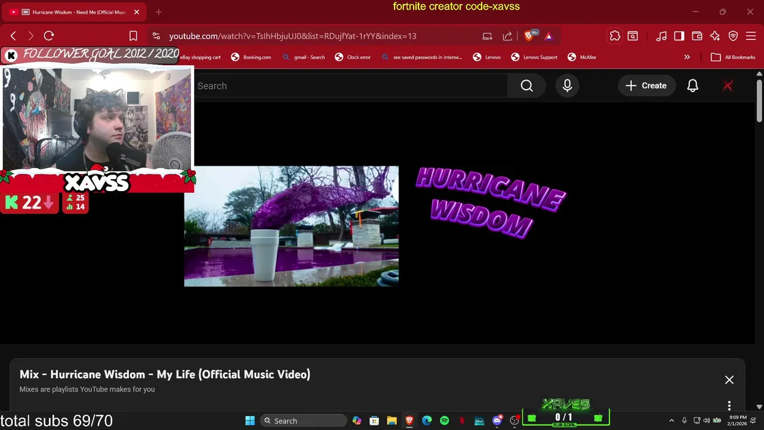Open a new tab with plus button

pyautogui.click(x=159, y=12)
